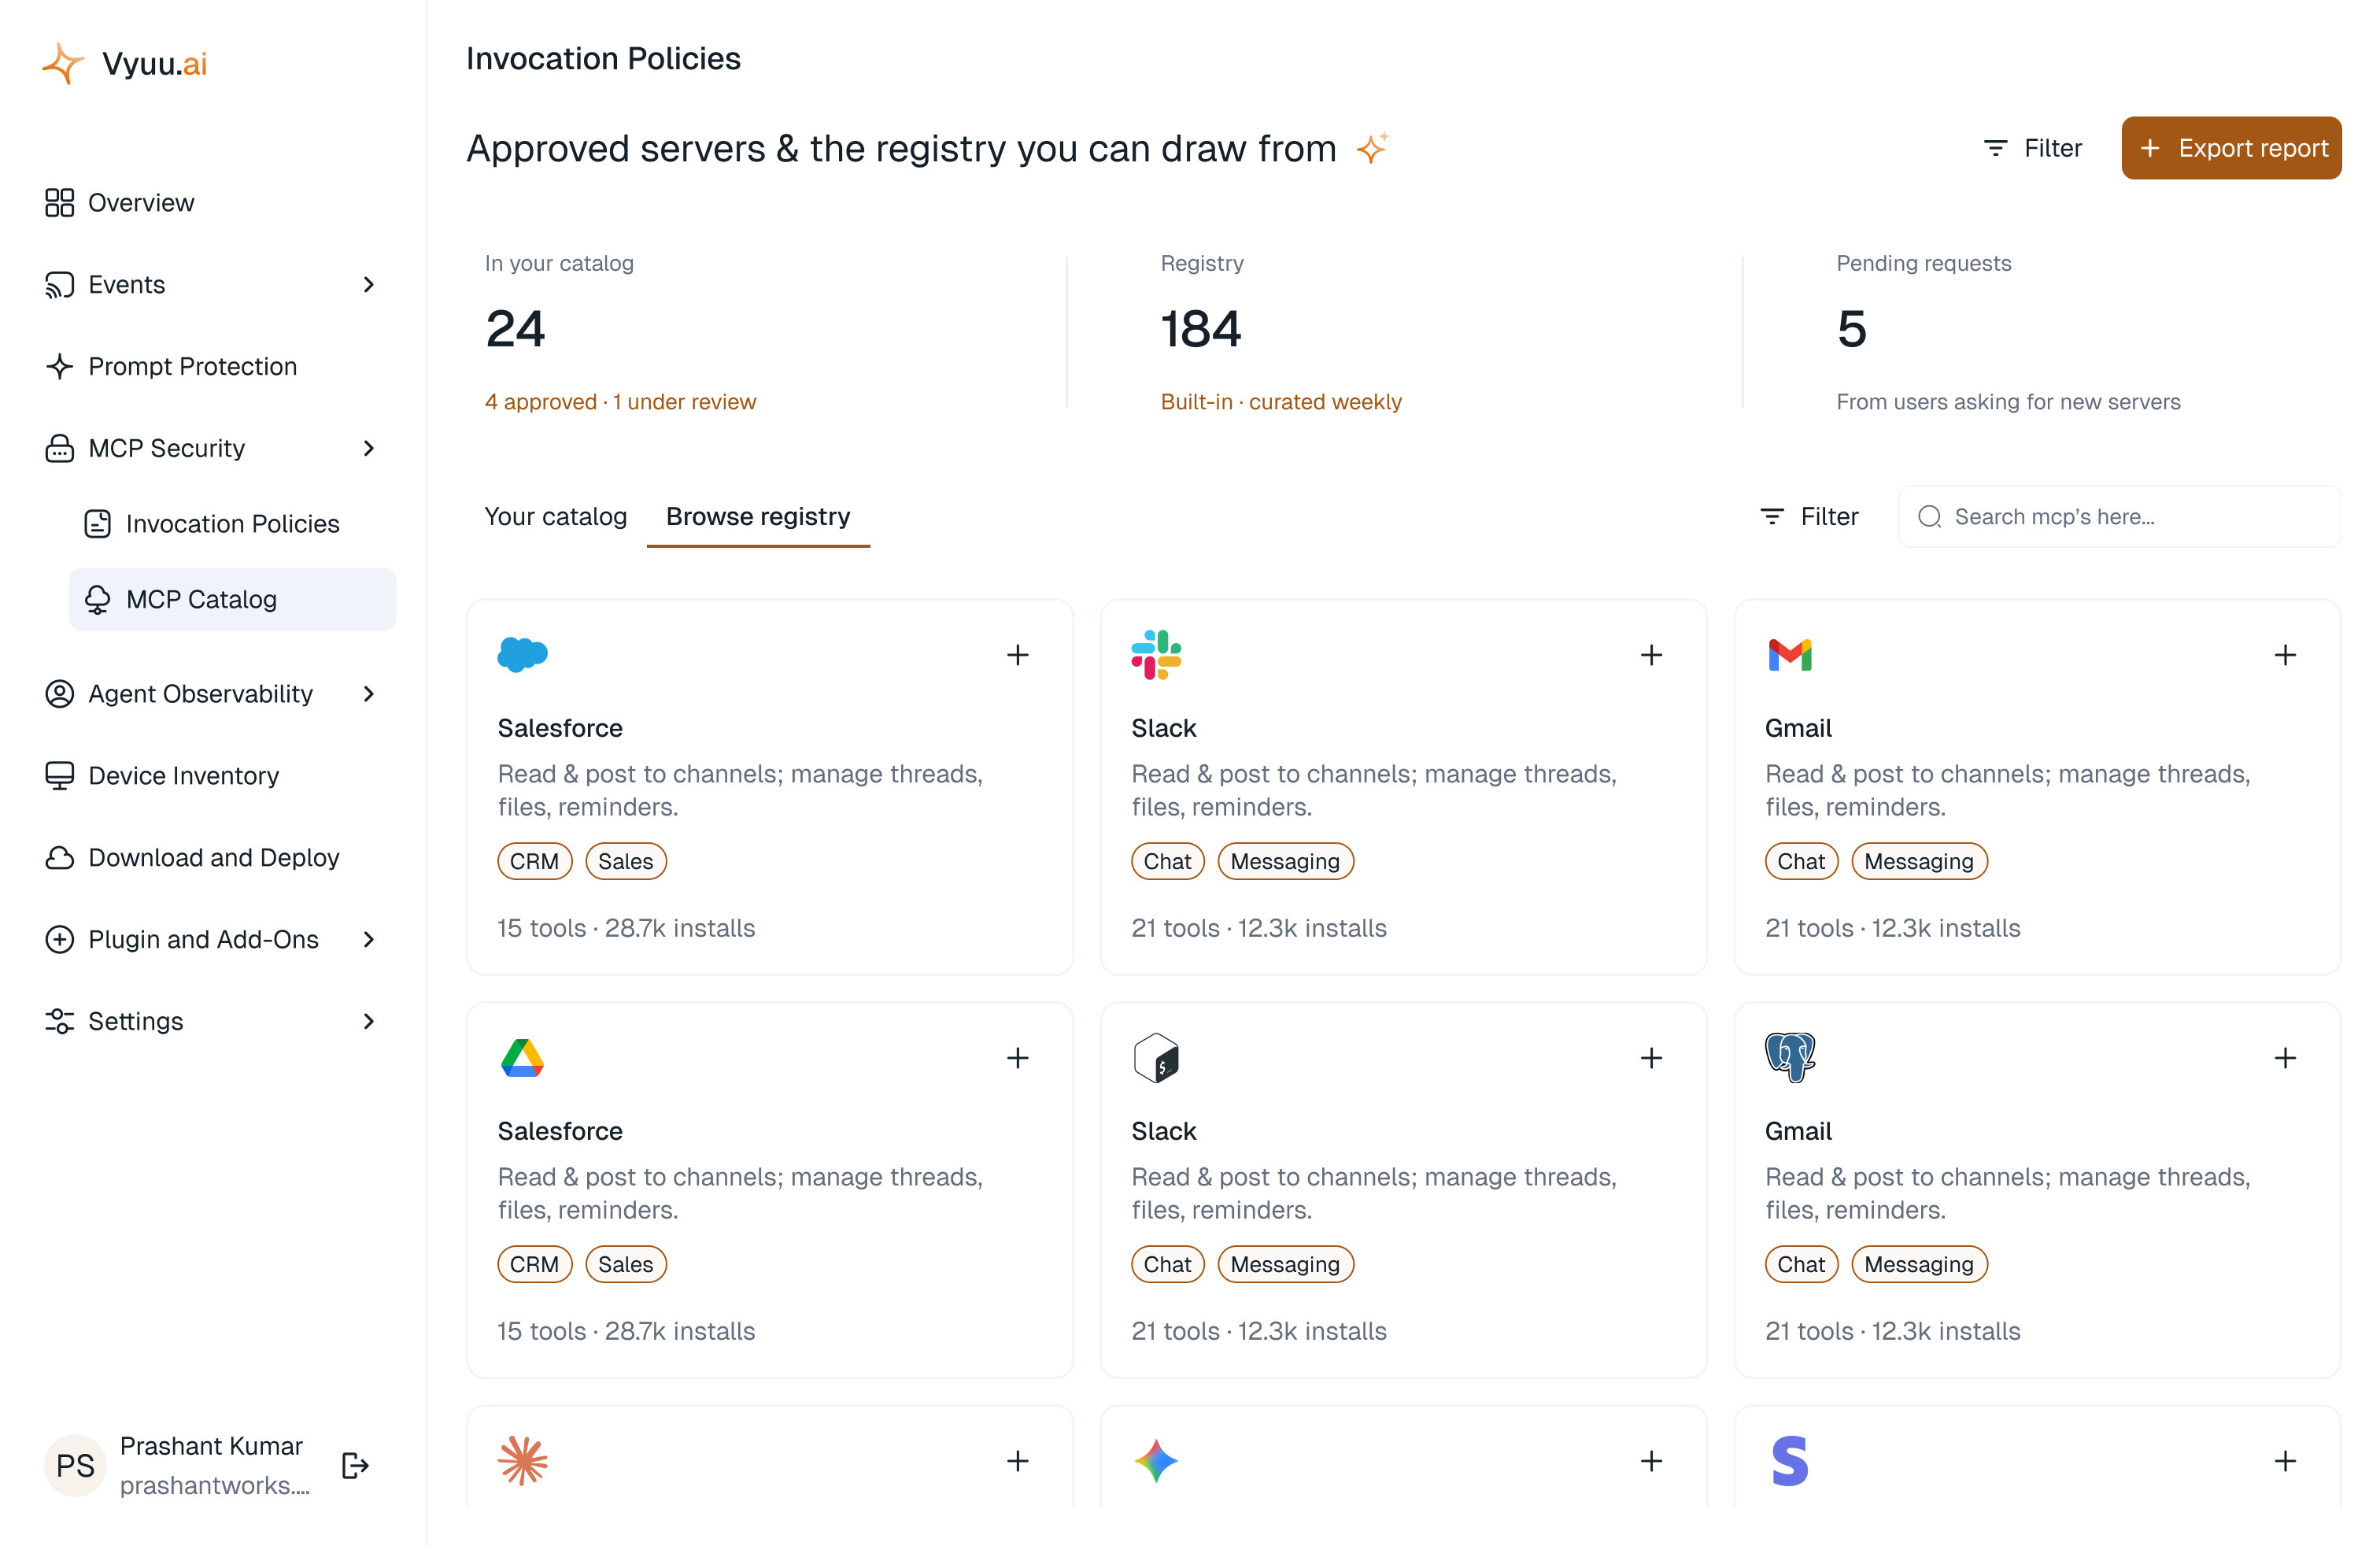Expand the Events submenu chevron
Image resolution: width=2380 pixels, height=1546 pixels.
point(368,284)
